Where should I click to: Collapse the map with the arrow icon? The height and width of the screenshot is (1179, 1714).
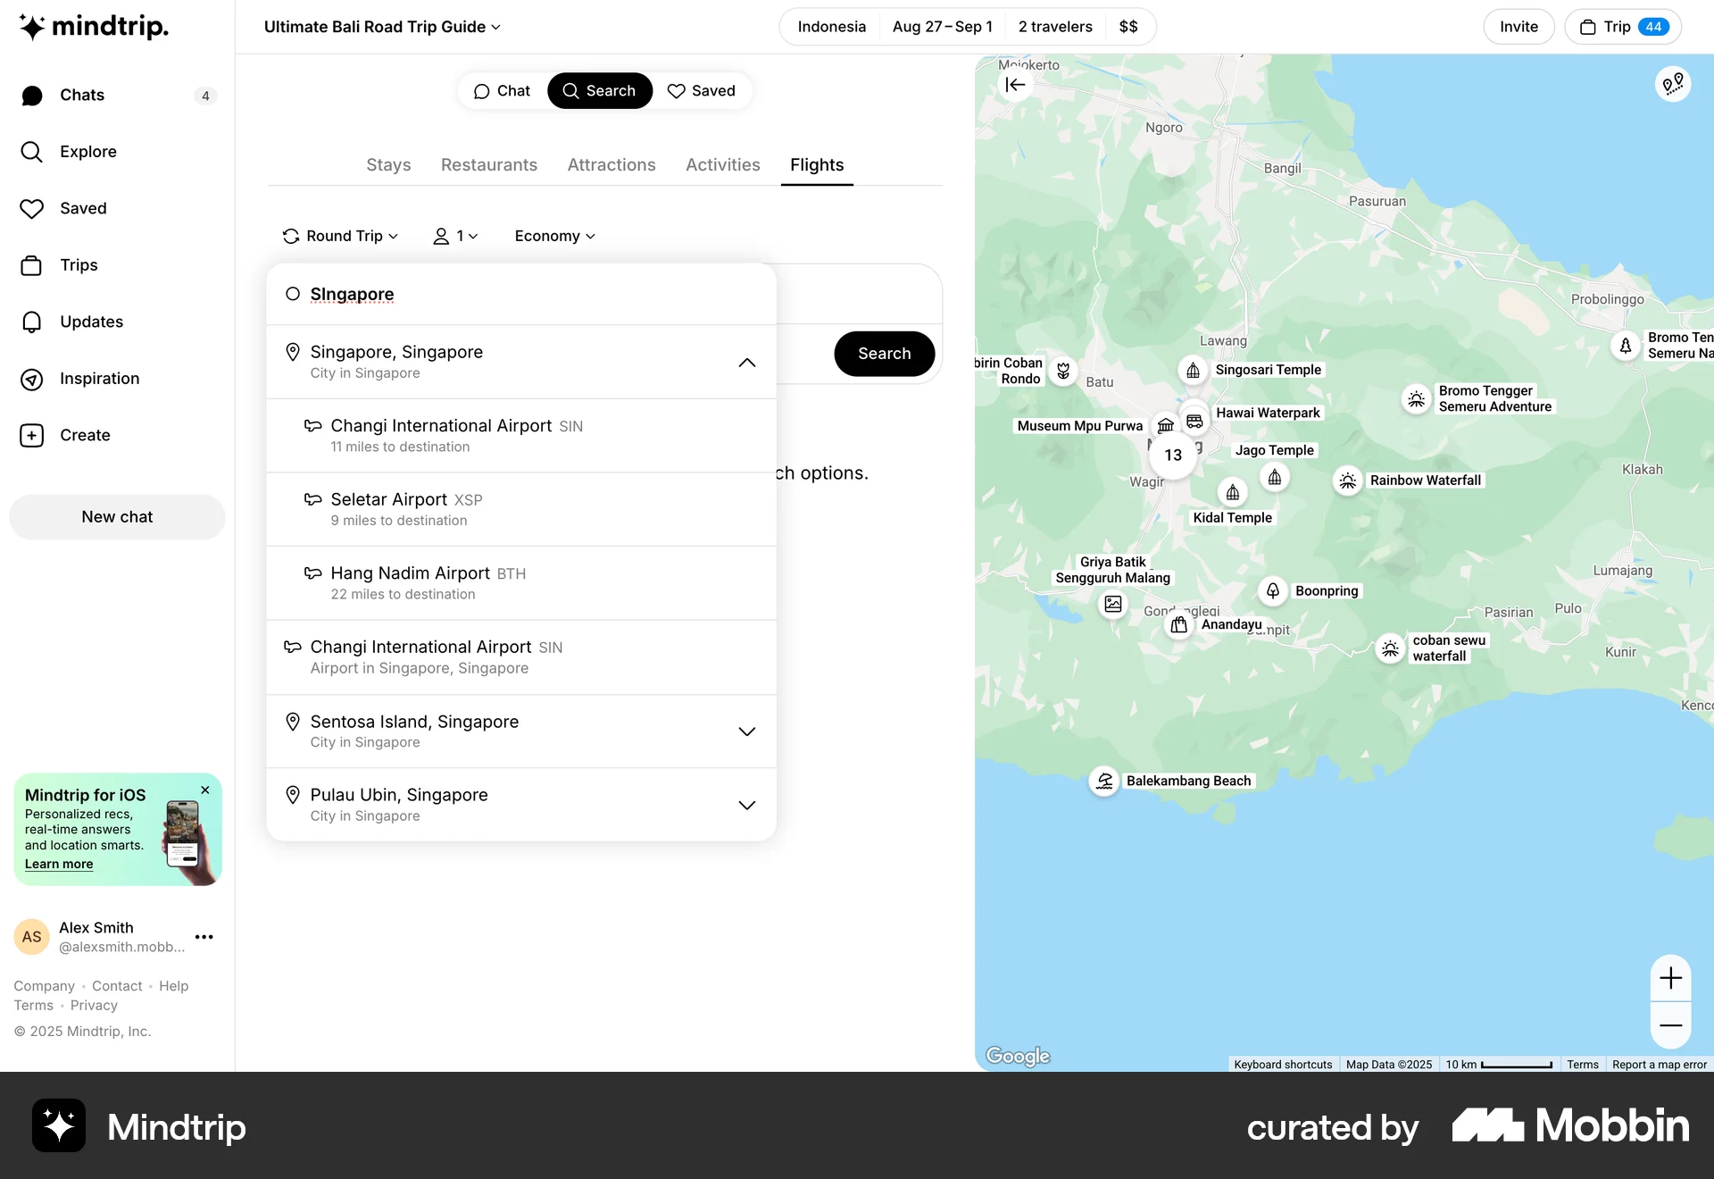coord(1015,84)
